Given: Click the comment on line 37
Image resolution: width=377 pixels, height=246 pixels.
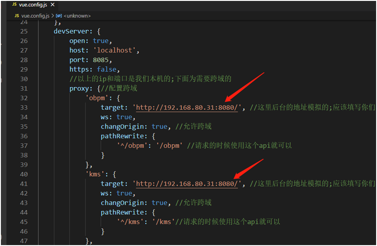Looking at the screenshot, I should (239, 146).
